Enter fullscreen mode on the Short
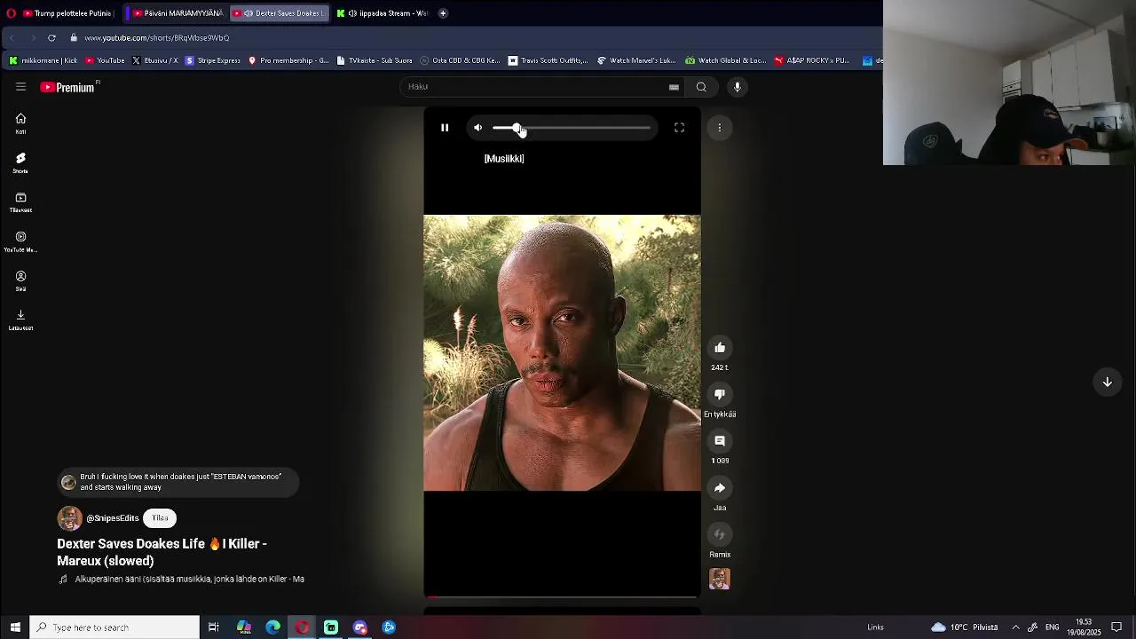1136x639 pixels. pos(679,128)
